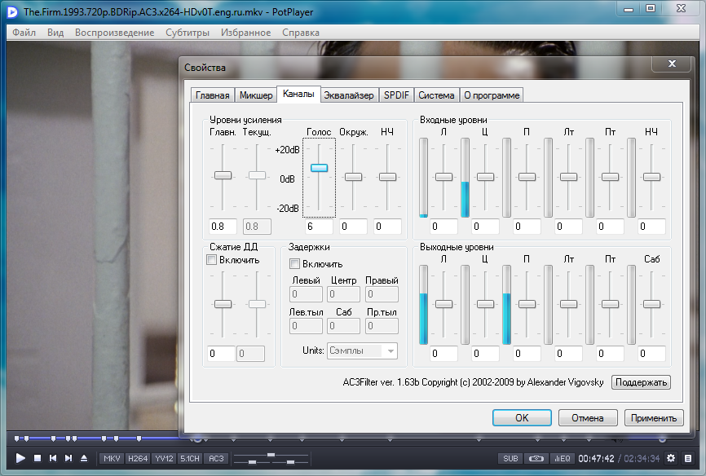This screenshot has height=476, width=706.
Task: Open the player settings gear icon
Action: 671,458
